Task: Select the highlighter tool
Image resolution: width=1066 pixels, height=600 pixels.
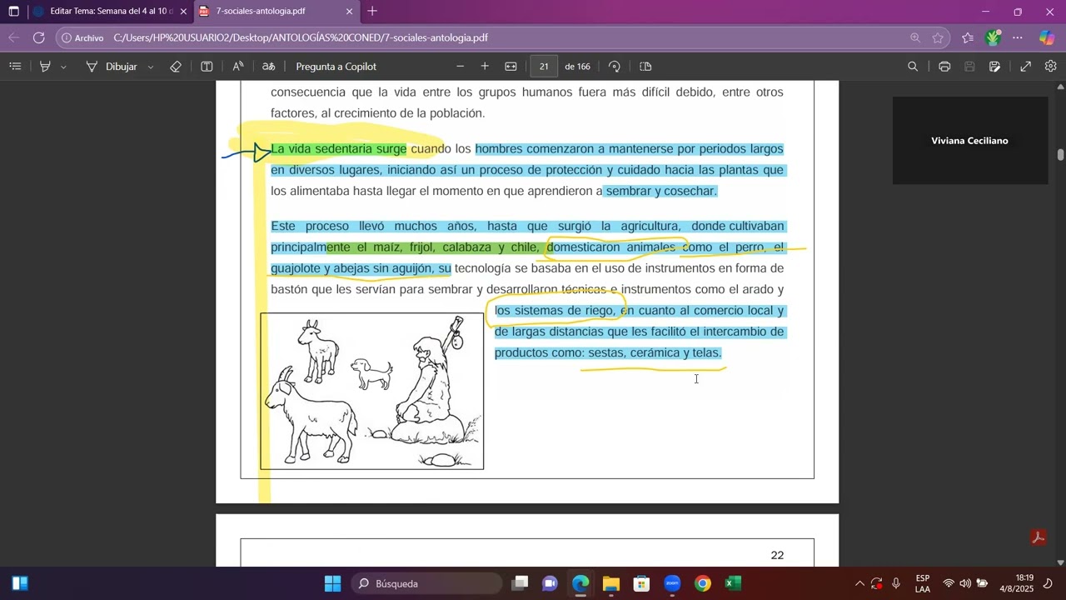Action: pos(46,67)
